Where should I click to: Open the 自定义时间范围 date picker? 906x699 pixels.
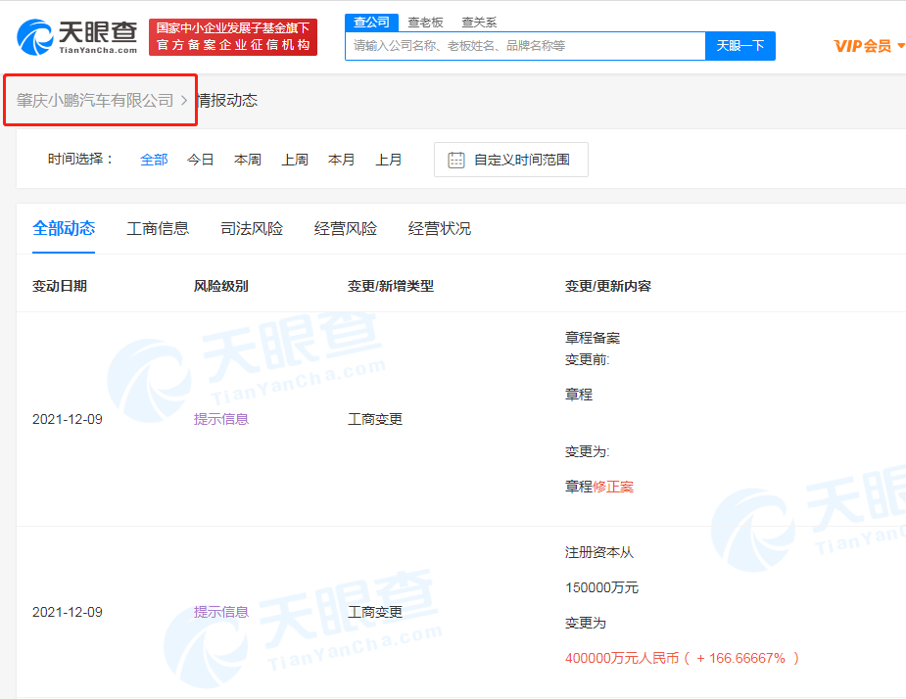(x=510, y=160)
